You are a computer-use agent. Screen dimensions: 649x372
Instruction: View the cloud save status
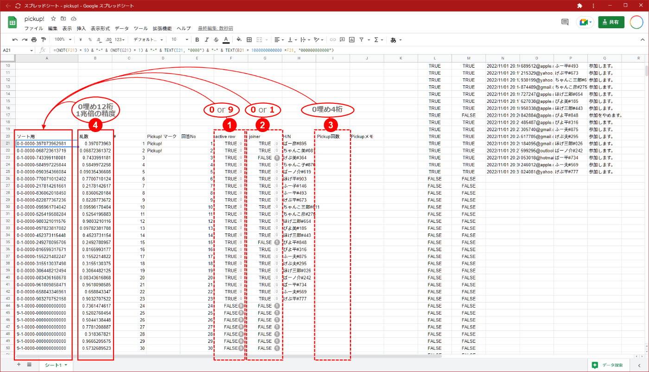point(74,19)
